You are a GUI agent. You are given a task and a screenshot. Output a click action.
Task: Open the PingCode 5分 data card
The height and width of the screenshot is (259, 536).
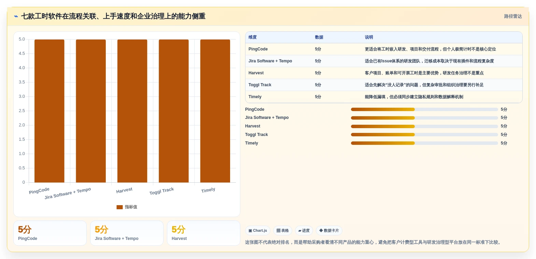pos(50,233)
